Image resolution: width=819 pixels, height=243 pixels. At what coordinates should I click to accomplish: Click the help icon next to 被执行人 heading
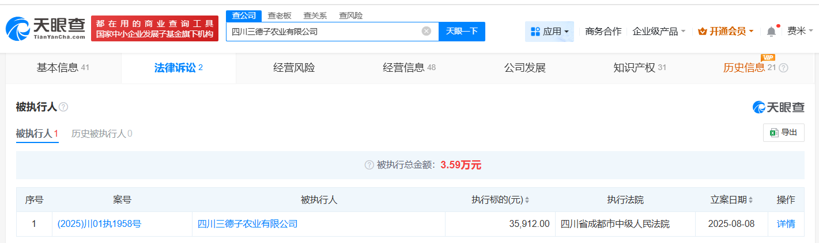(63, 107)
